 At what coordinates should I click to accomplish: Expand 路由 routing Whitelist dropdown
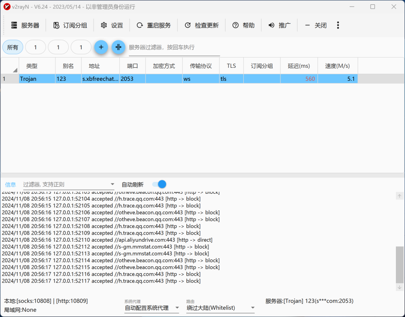pyautogui.click(x=252, y=308)
